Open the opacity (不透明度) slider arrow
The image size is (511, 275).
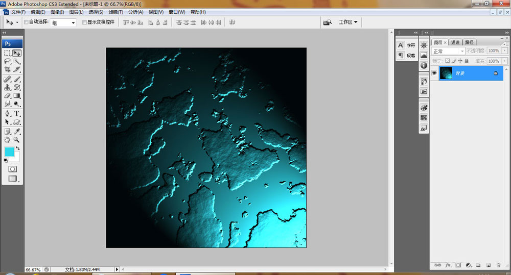[505, 51]
